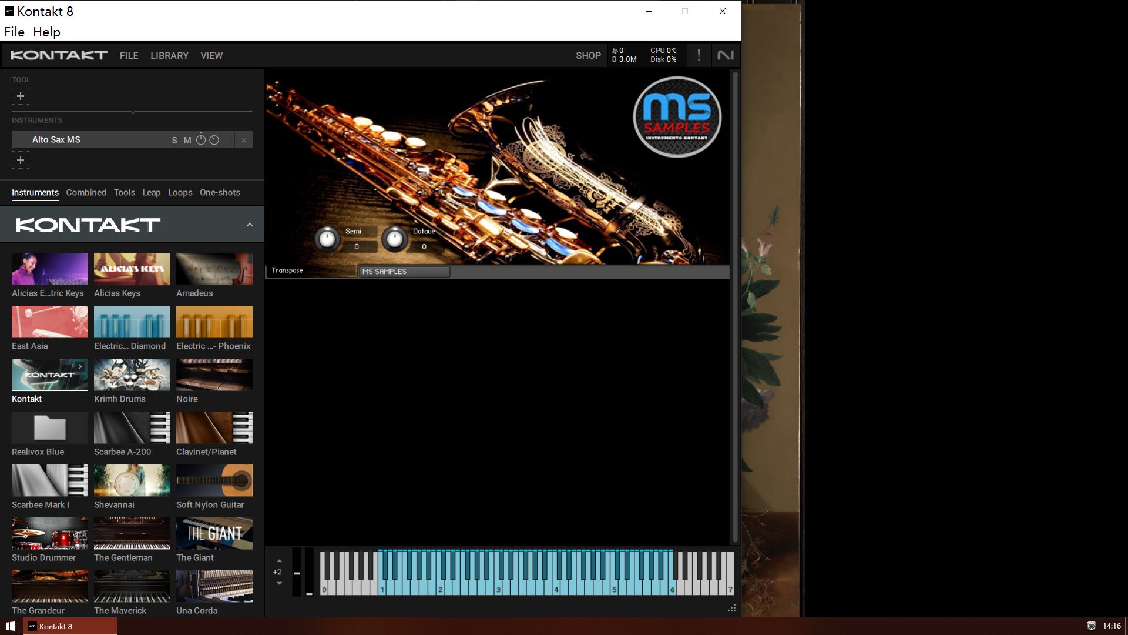Open the KONTAKT FILE menu

click(x=129, y=55)
